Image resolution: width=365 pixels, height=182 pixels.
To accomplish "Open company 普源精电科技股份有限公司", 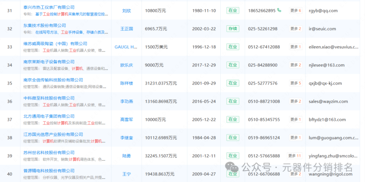I will point(49,171).
